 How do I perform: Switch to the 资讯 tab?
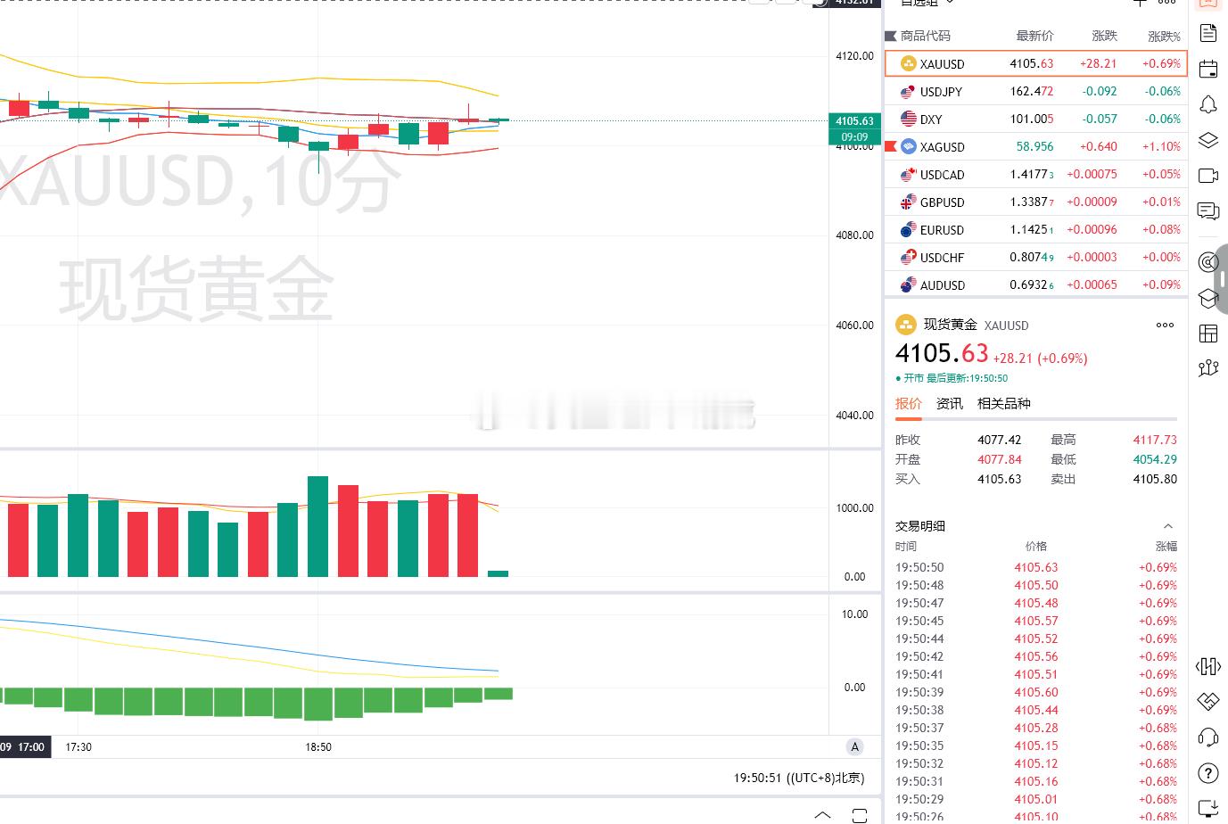tap(950, 404)
